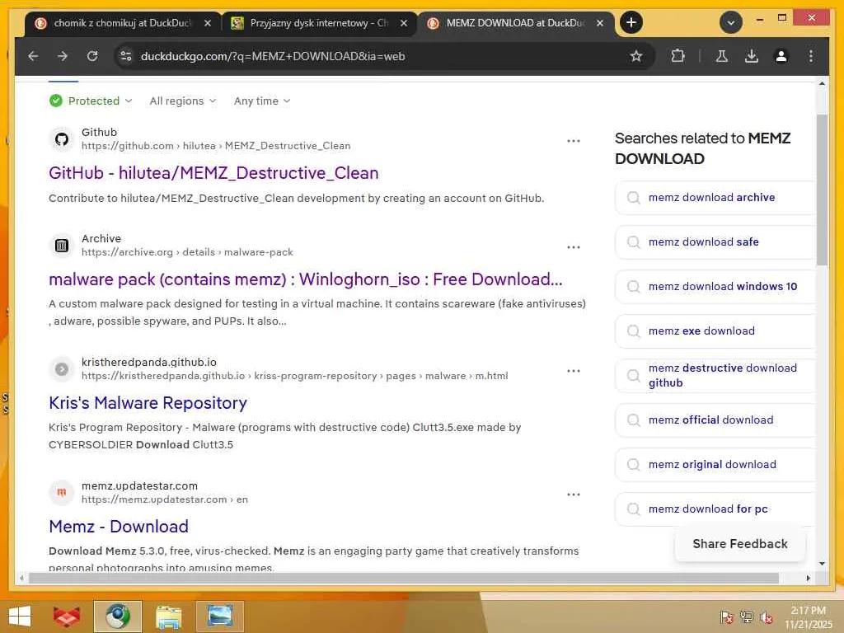Open the Protected safe search dropdown
This screenshot has width=844, height=633.
click(x=91, y=101)
